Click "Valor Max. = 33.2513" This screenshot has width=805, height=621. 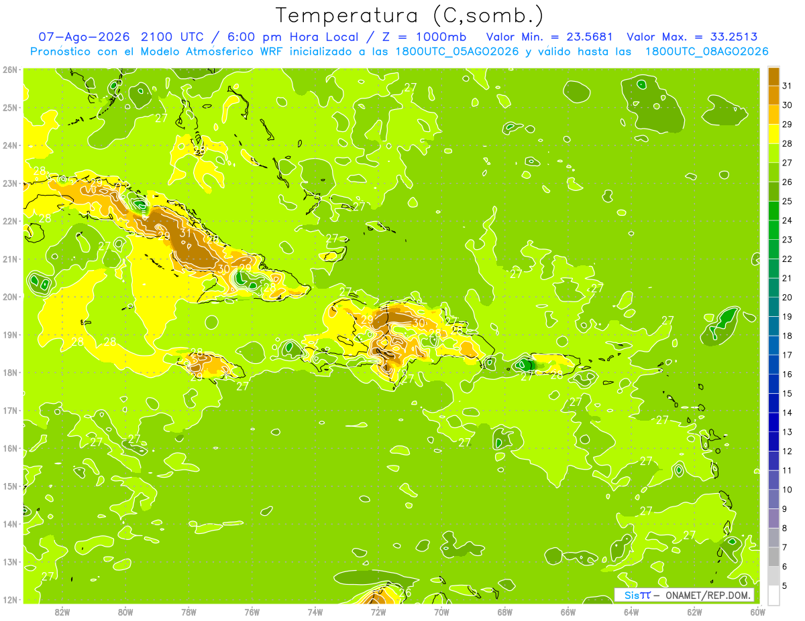pyautogui.click(x=692, y=37)
